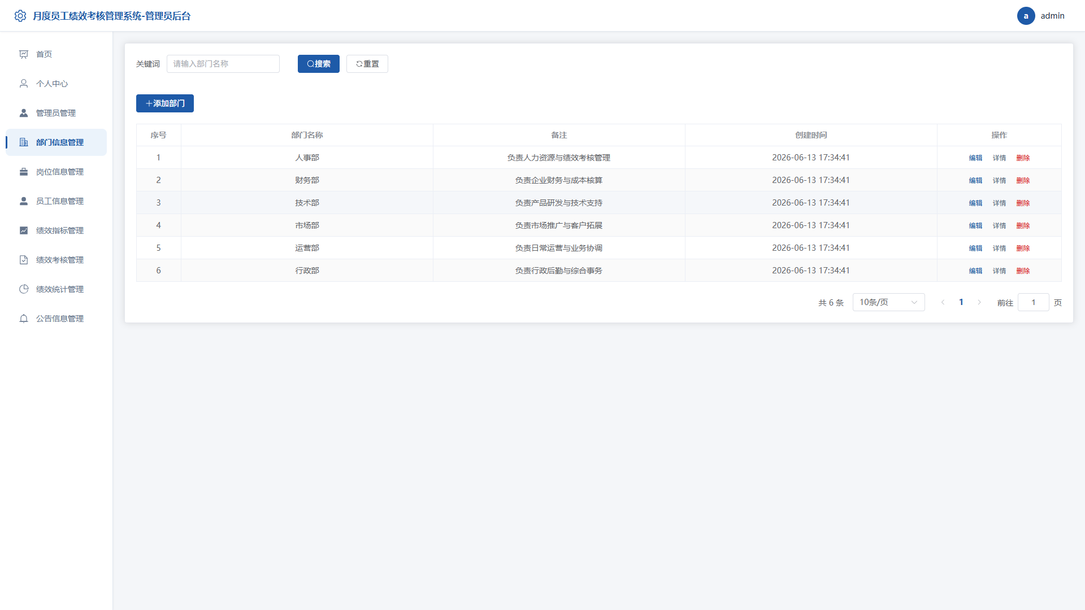This screenshot has width=1085, height=610.
Task: Edit the 行政部 row
Action: [975, 271]
